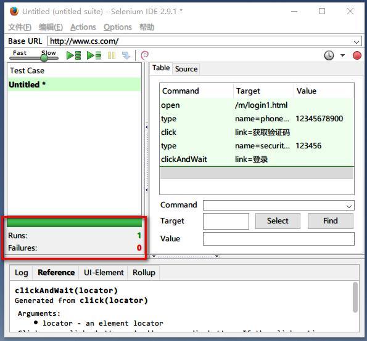Switch to the Source tab

click(186, 69)
